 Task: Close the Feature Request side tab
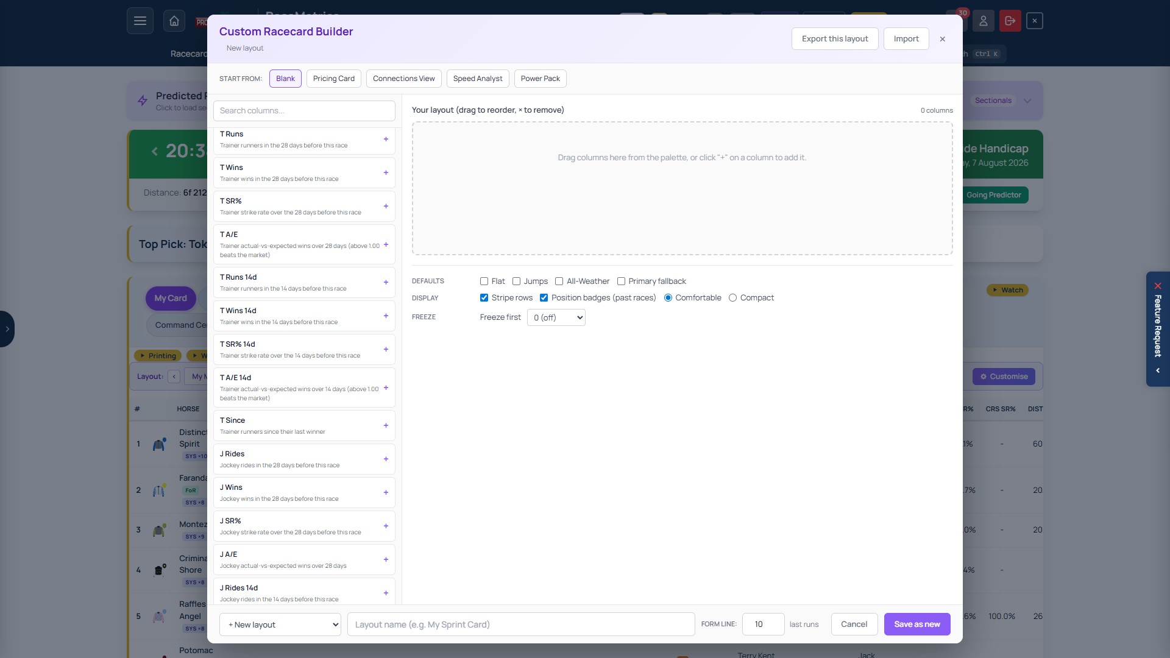[1158, 286]
